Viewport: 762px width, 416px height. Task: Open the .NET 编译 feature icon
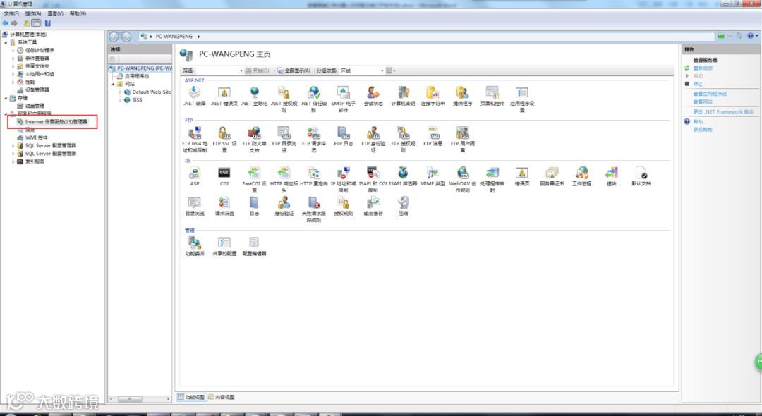(195, 92)
